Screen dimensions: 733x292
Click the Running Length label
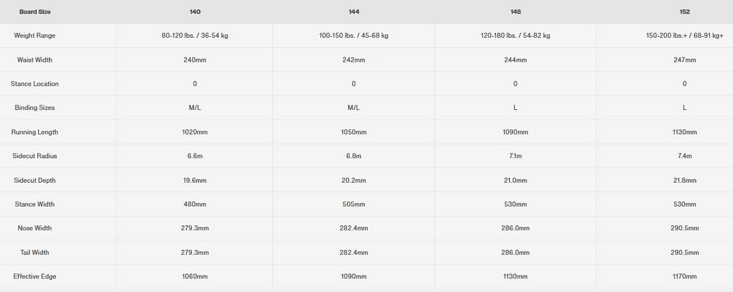35,132
